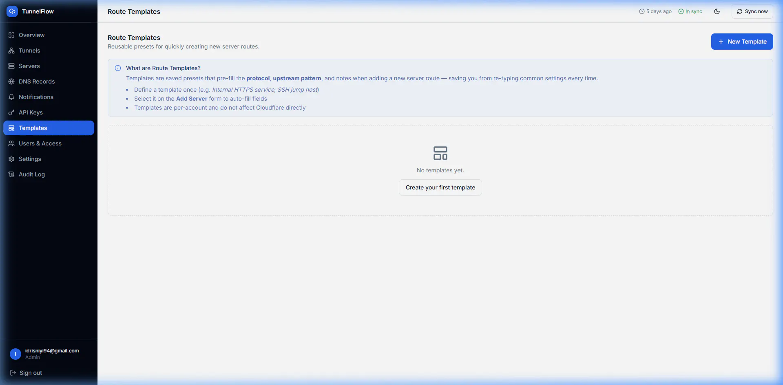
Task: Click What are Route Templates? heading
Action: point(163,68)
